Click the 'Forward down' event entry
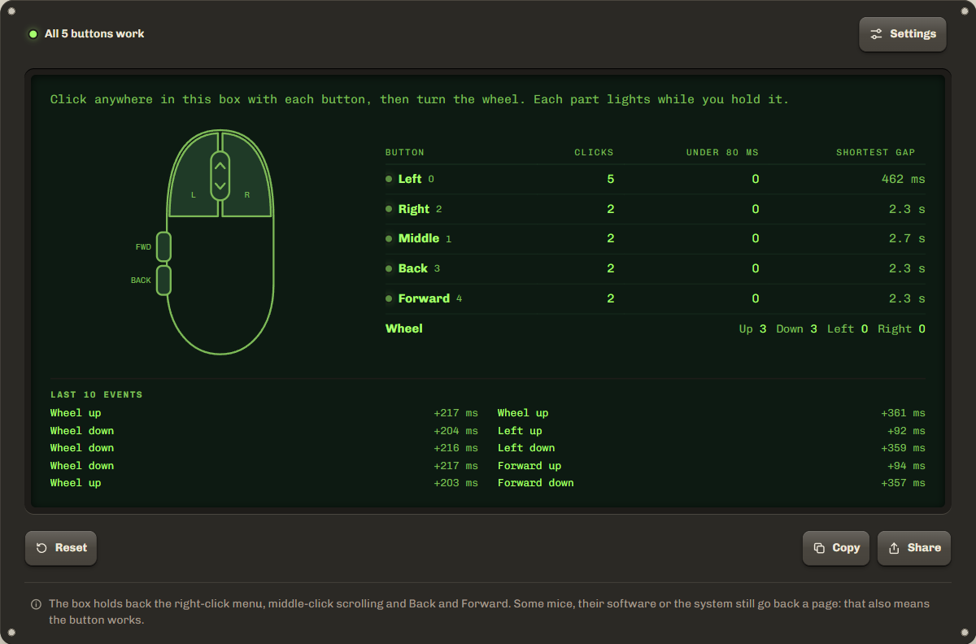 click(x=536, y=483)
